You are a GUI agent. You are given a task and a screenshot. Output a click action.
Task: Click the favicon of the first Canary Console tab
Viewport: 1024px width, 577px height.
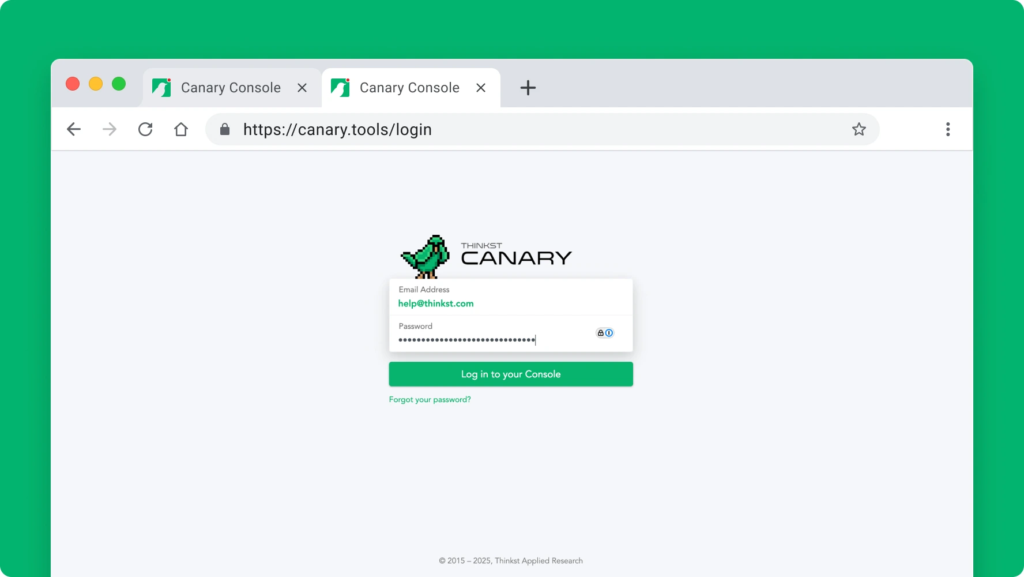coord(161,88)
